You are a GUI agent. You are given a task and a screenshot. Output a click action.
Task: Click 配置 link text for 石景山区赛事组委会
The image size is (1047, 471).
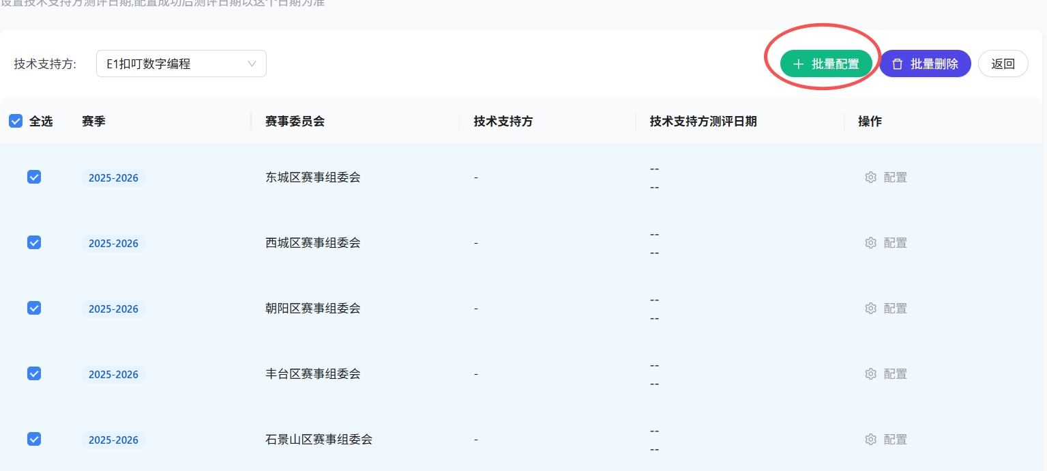tap(895, 440)
